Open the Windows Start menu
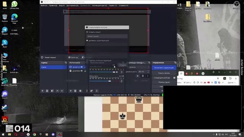The height and width of the screenshot is (137, 244). [x=3, y=134]
